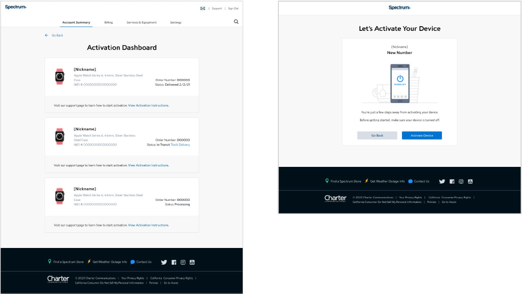
Task: Open Get Weather Outage Info on the activation page
Action: tap(387, 182)
